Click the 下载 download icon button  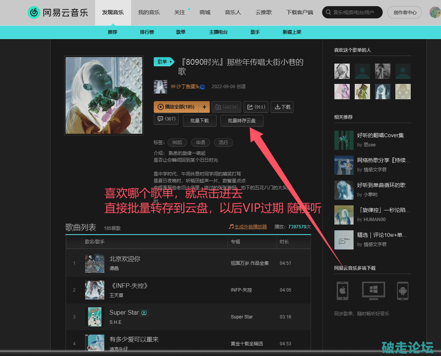(x=282, y=107)
